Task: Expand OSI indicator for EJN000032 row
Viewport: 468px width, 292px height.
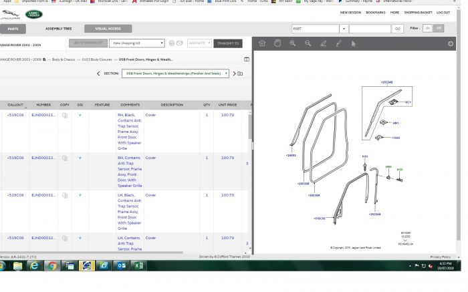Action: [80, 238]
